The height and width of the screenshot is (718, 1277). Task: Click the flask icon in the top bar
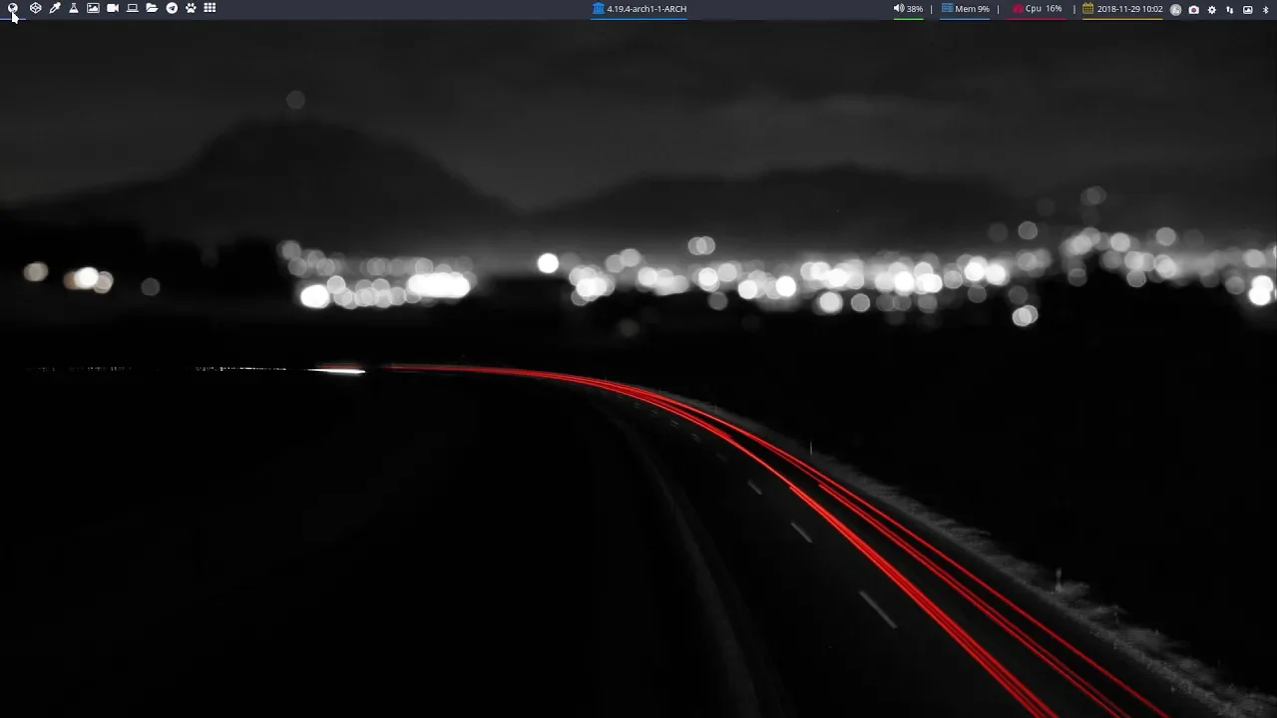point(74,8)
